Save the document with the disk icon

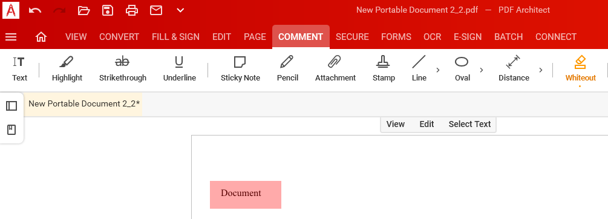tap(108, 10)
